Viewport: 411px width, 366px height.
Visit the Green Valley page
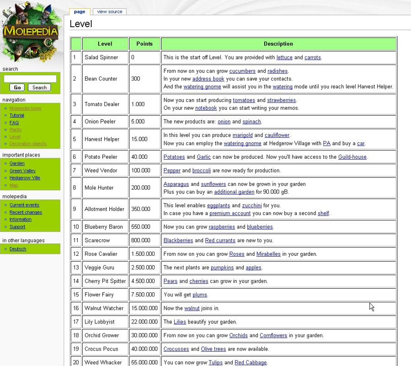[22, 171]
